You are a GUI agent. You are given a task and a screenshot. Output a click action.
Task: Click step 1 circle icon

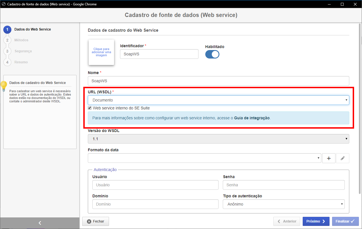tap(7, 29)
